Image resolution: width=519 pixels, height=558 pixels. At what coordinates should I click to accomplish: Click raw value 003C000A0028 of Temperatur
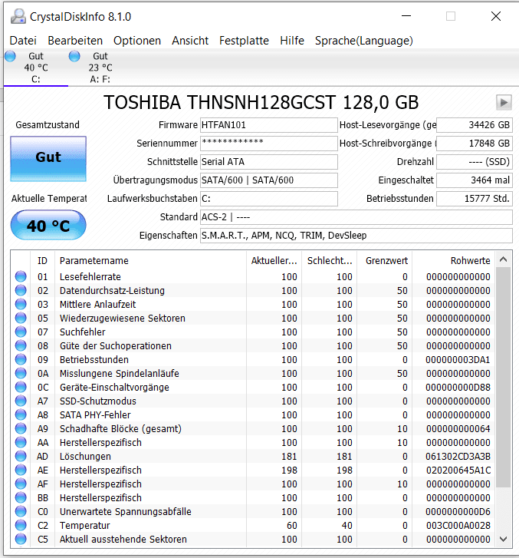tap(458, 526)
